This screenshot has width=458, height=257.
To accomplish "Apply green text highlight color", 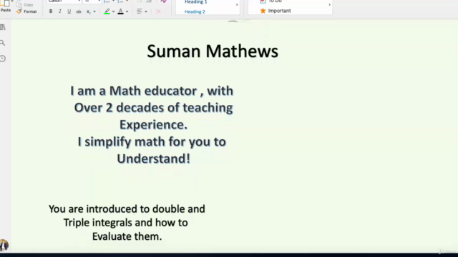I will [x=107, y=11].
